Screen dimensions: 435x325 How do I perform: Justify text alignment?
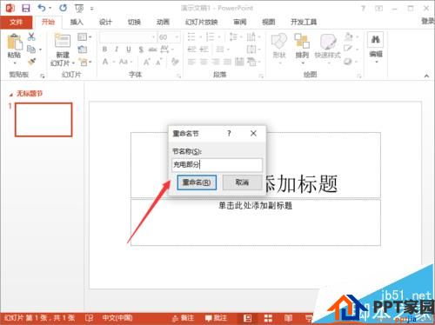click(x=228, y=62)
